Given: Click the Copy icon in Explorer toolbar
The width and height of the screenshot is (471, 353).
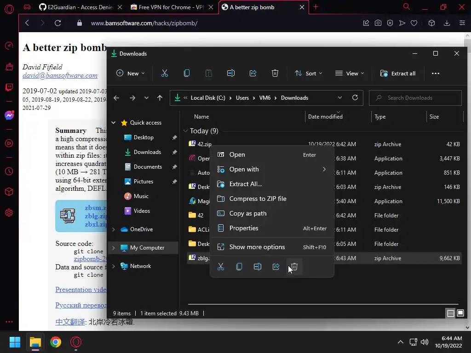Looking at the screenshot, I should click(x=187, y=73).
